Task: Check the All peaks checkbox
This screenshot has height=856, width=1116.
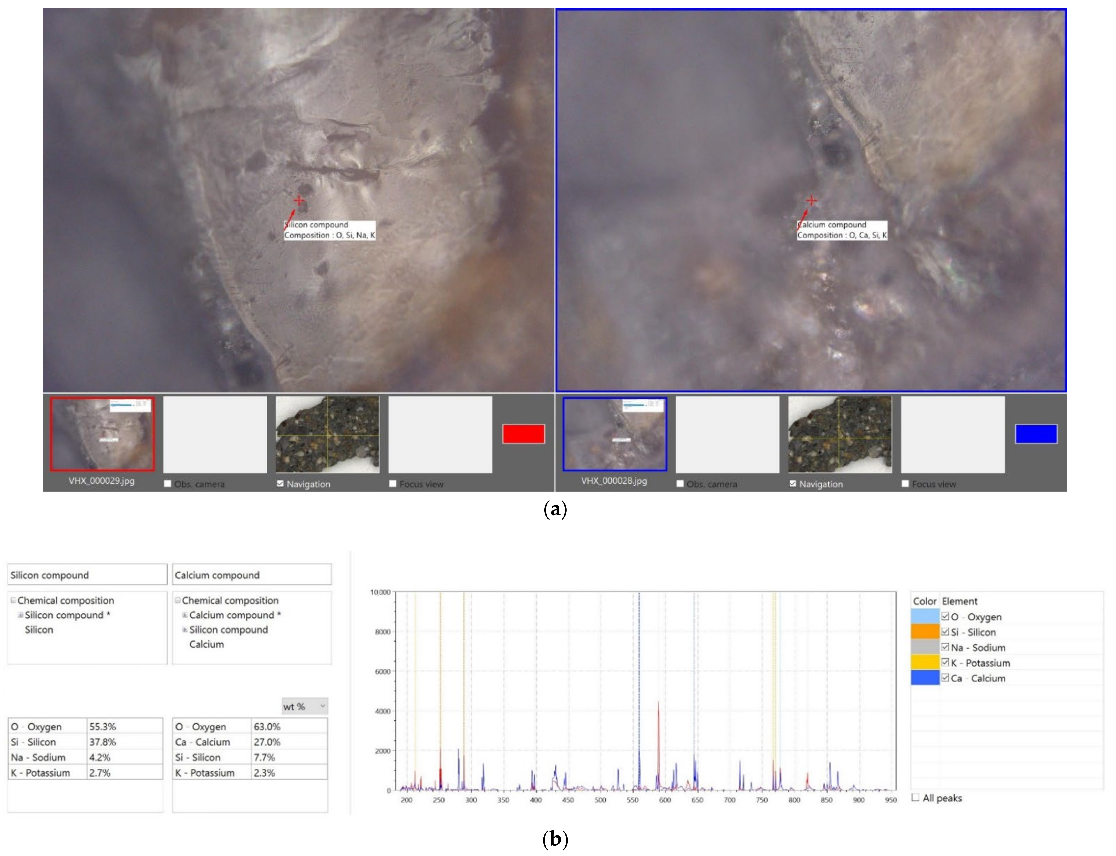Action: (x=915, y=797)
